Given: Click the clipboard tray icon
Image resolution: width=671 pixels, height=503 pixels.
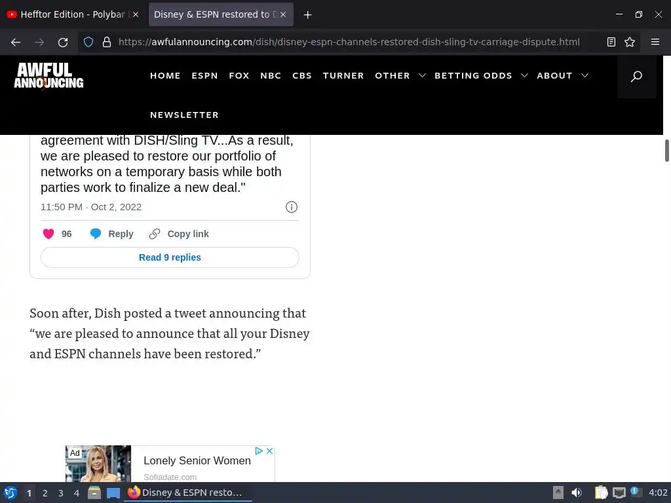Looking at the screenshot, I should pyautogui.click(x=602, y=493).
